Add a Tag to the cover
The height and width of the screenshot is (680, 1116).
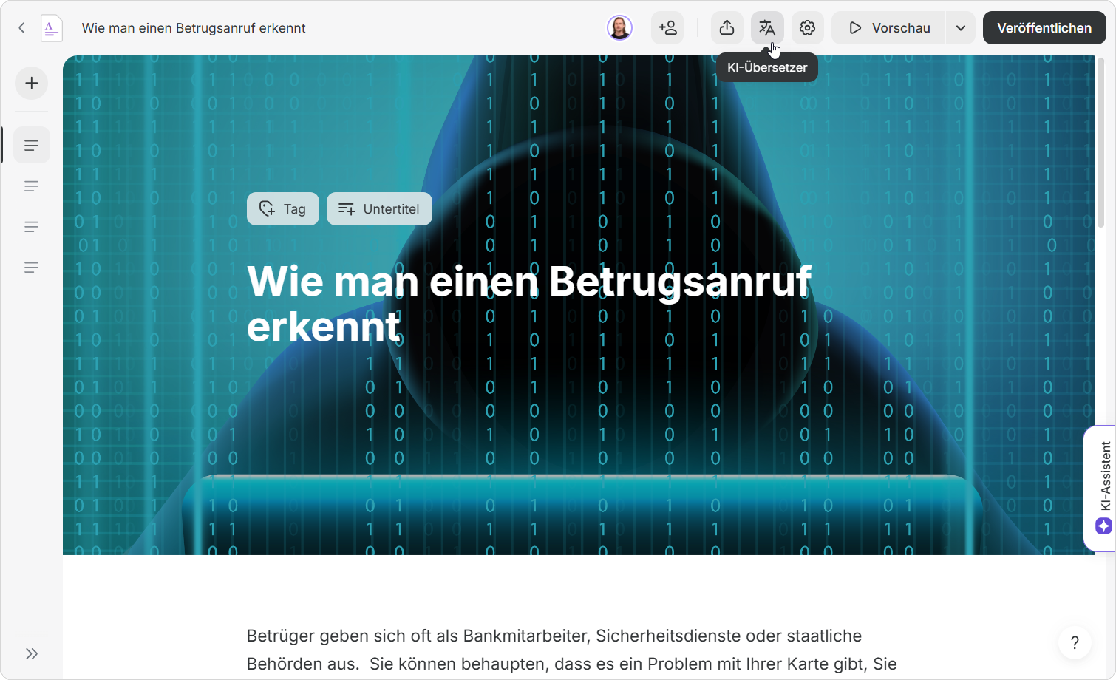(283, 209)
